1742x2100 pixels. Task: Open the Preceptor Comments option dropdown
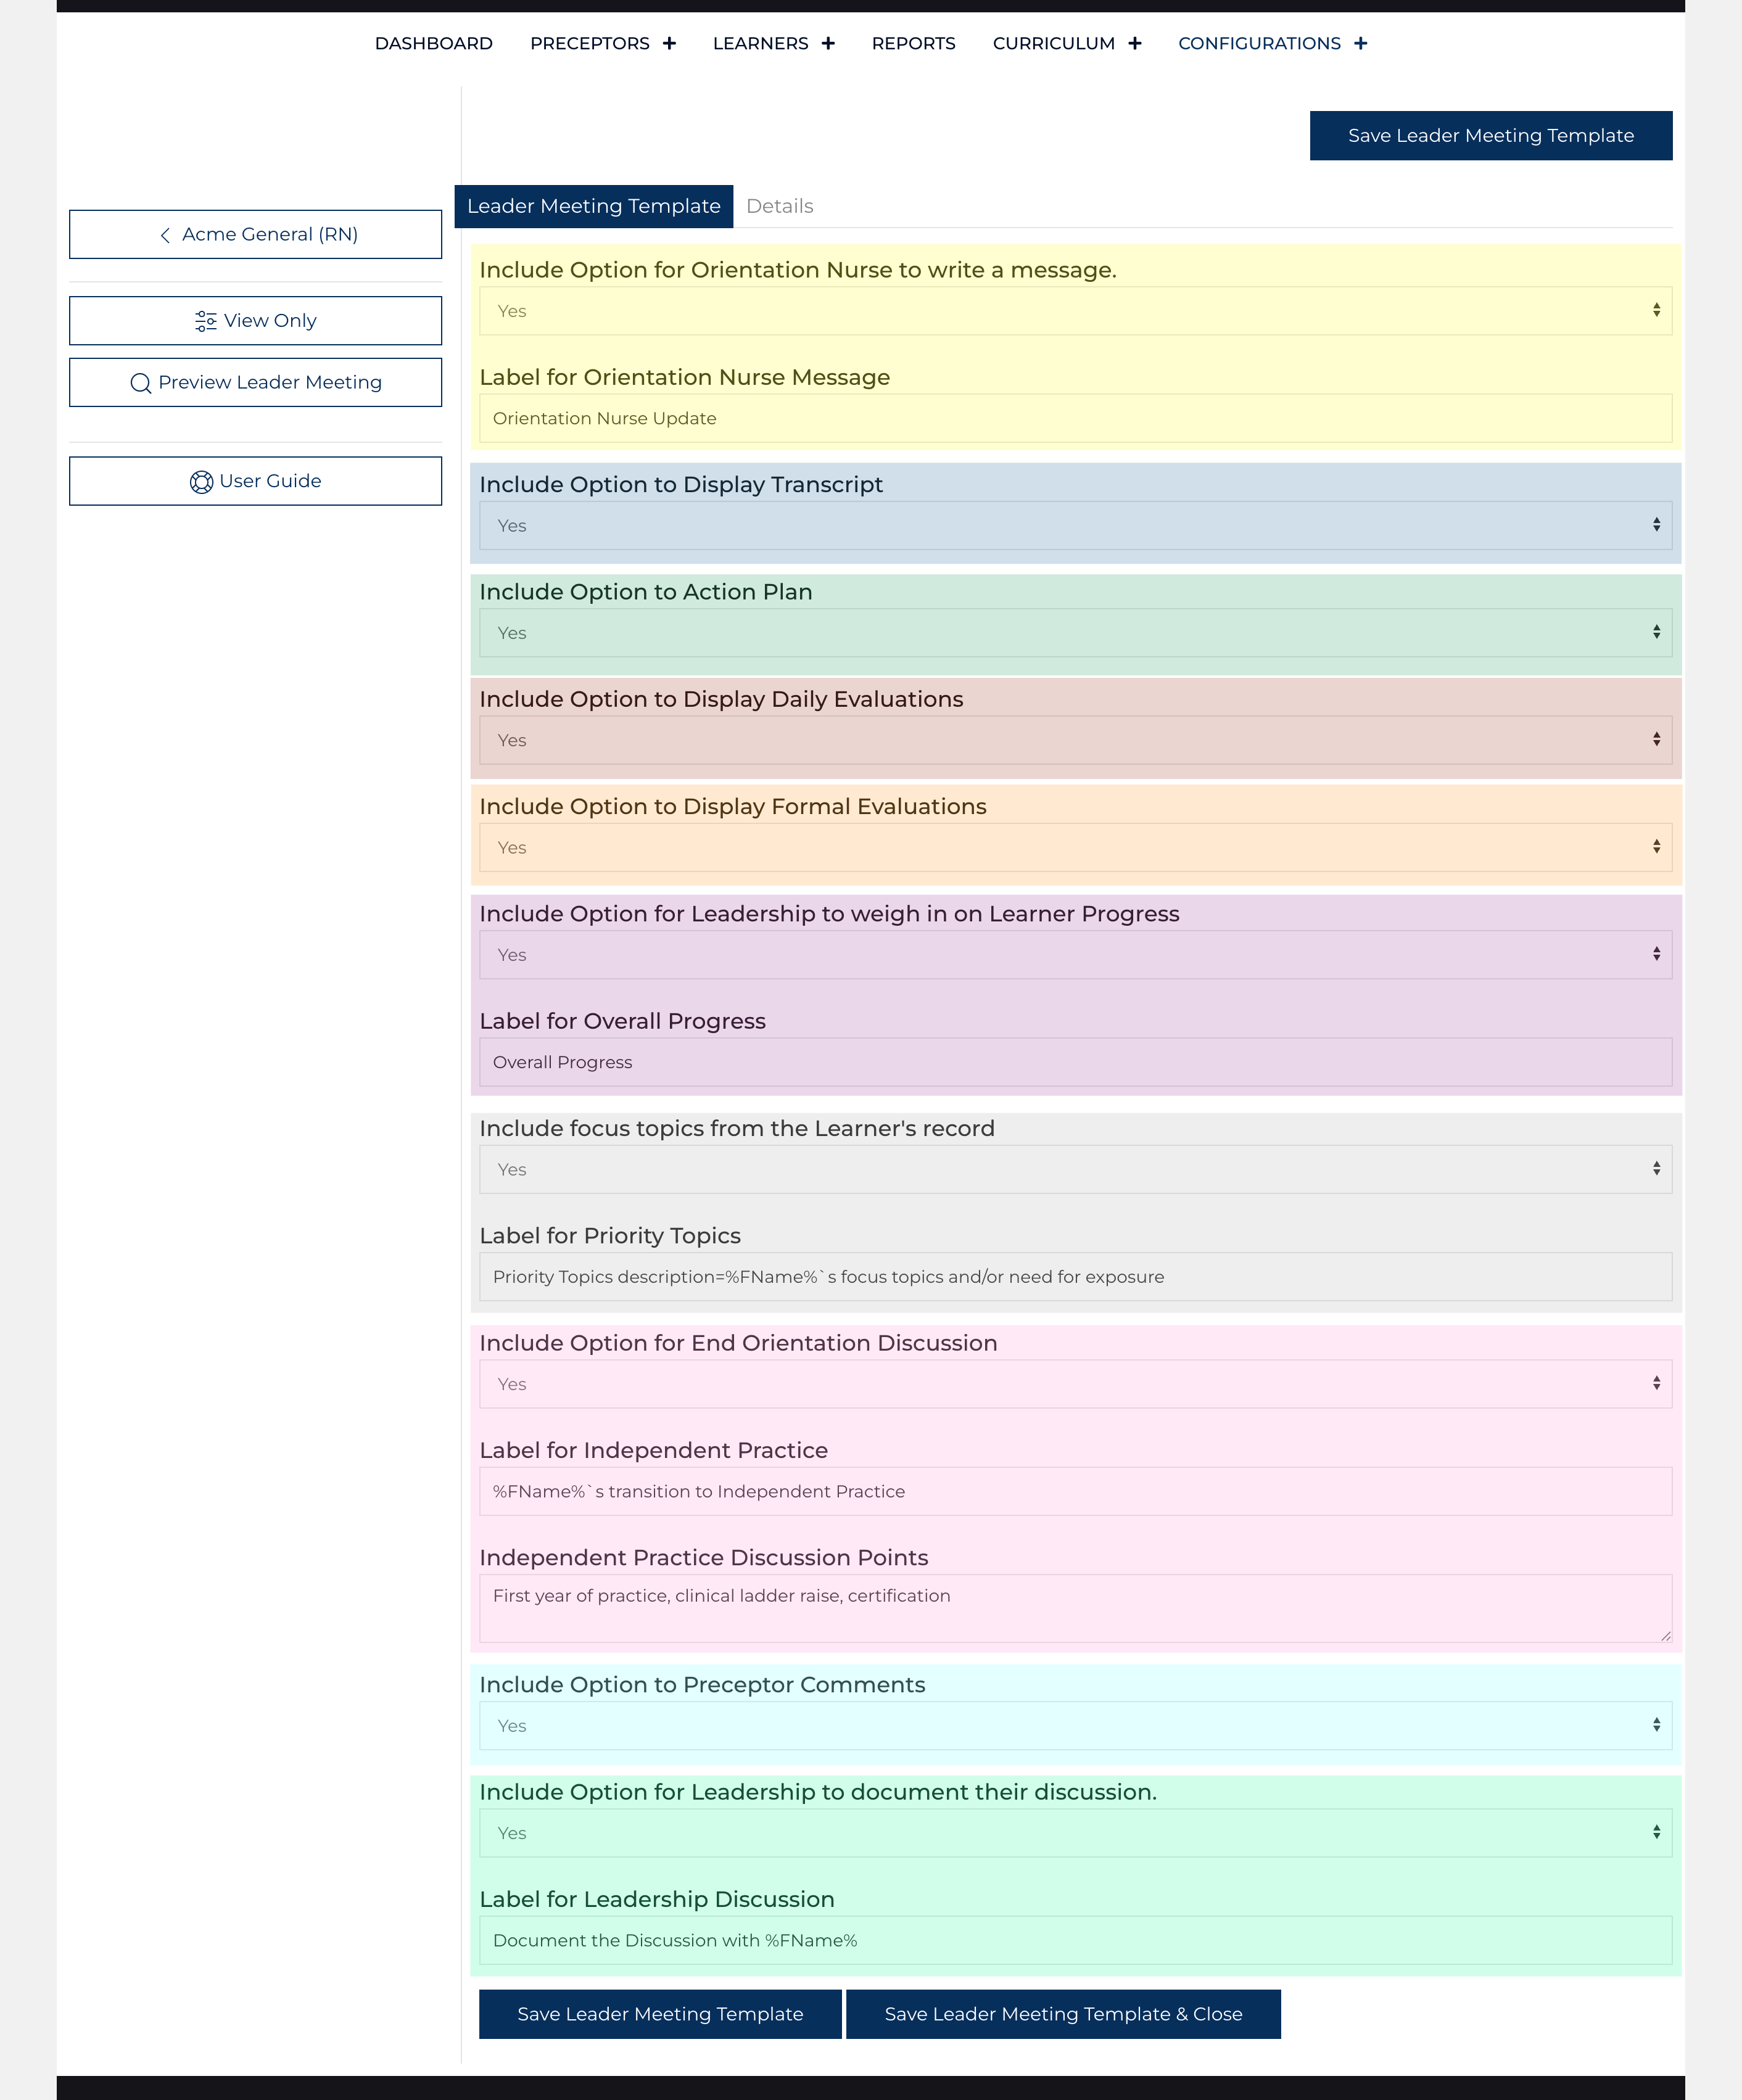[1074, 1725]
